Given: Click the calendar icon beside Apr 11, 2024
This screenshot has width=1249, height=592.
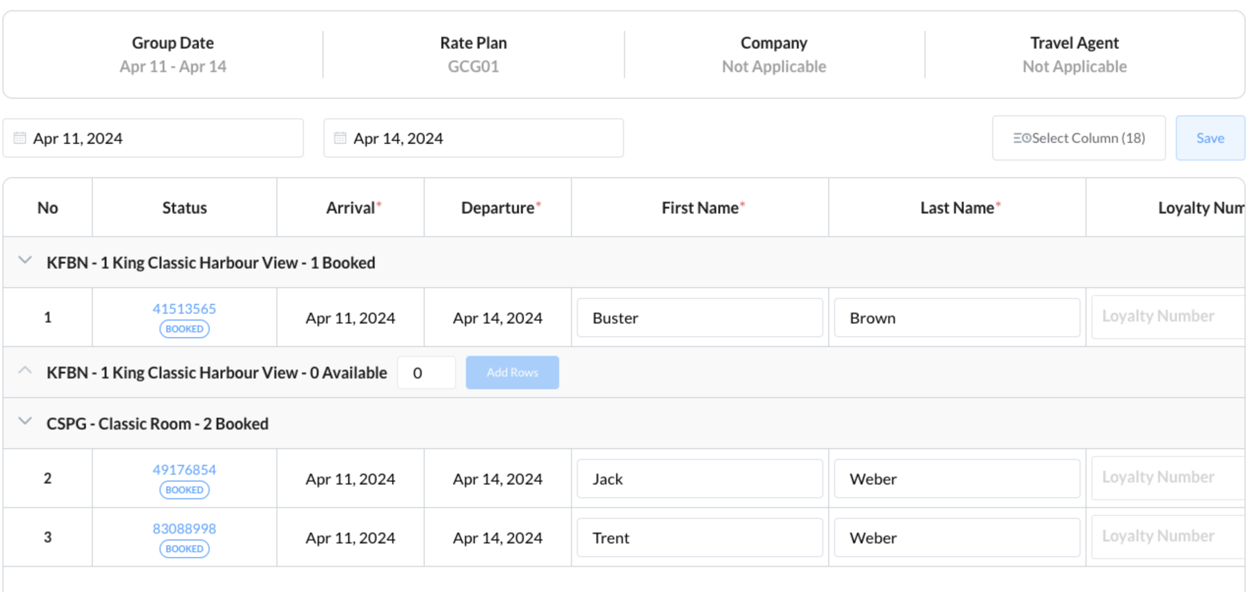Looking at the screenshot, I should click(x=20, y=138).
